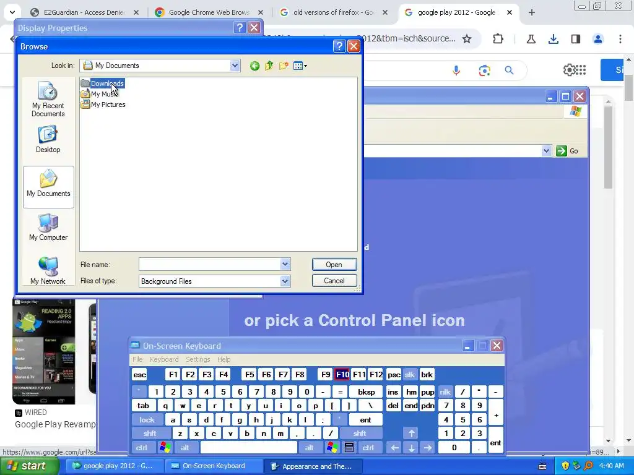Search by image with Google Lens

point(484,71)
